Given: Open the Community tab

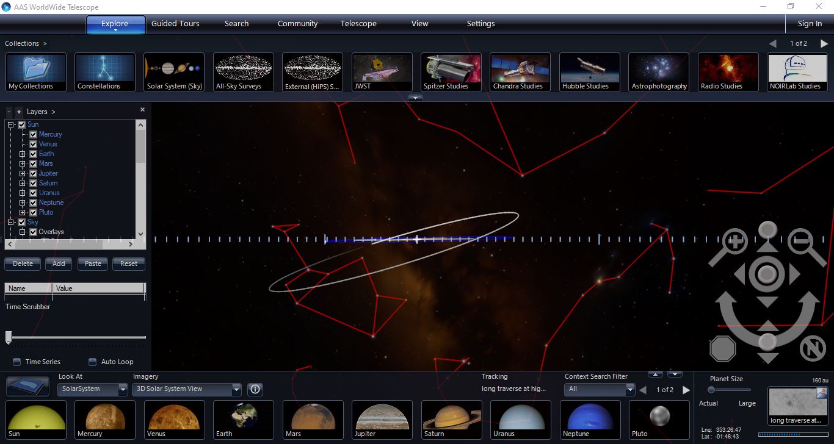Looking at the screenshot, I should (298, 24).
